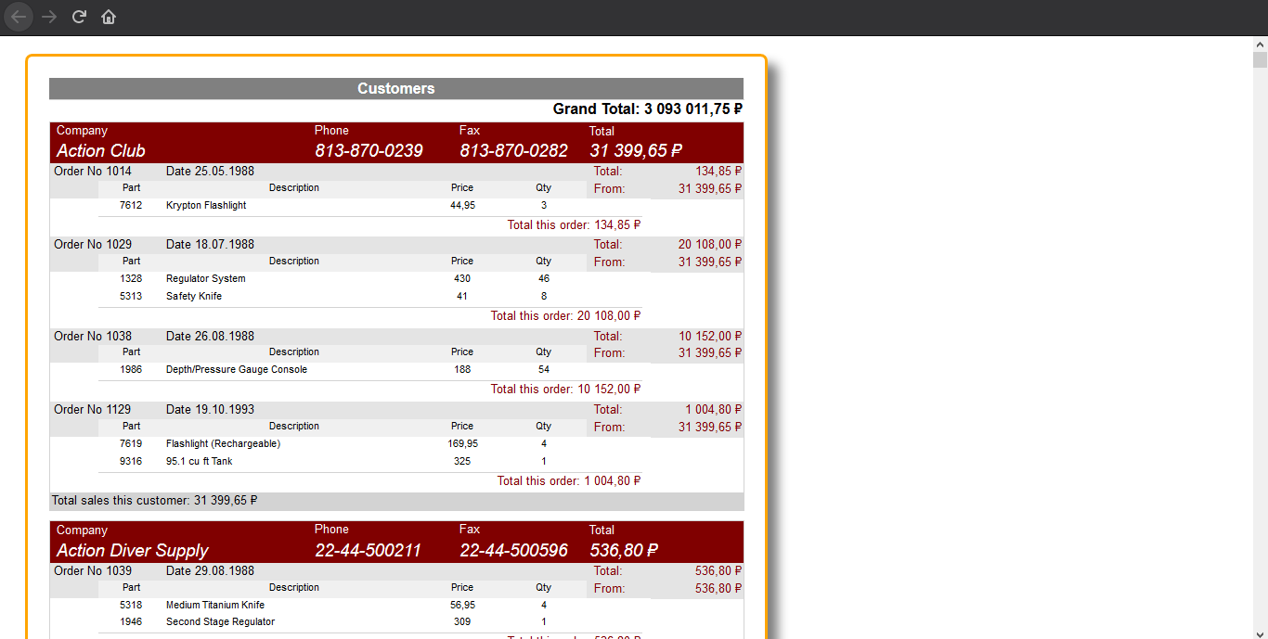Click order 1029 total value 20 108,00

pos(710,244)
